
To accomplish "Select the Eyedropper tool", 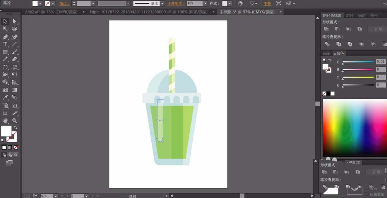I will [5, 97].
